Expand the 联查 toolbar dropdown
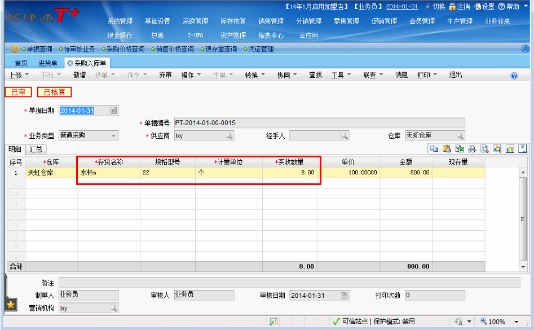This screenshot has height=330, width=534. coord(381,74)
